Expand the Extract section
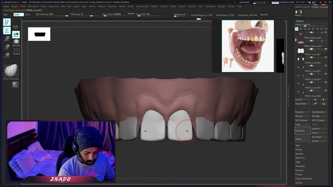The width and height of the screenshot is (333, 187). tap(299, 183)
